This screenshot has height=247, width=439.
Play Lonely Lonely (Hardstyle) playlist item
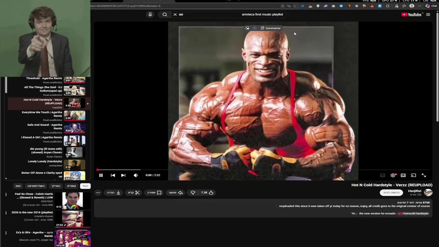tap(48, 165)
